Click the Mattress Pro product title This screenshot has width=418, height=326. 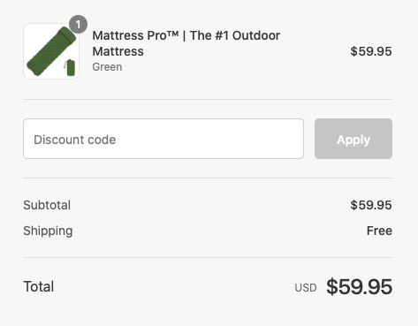pos(186,43)
